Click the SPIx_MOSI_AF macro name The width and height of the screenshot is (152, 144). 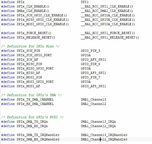pyautogui.click(x=28, y=86)
